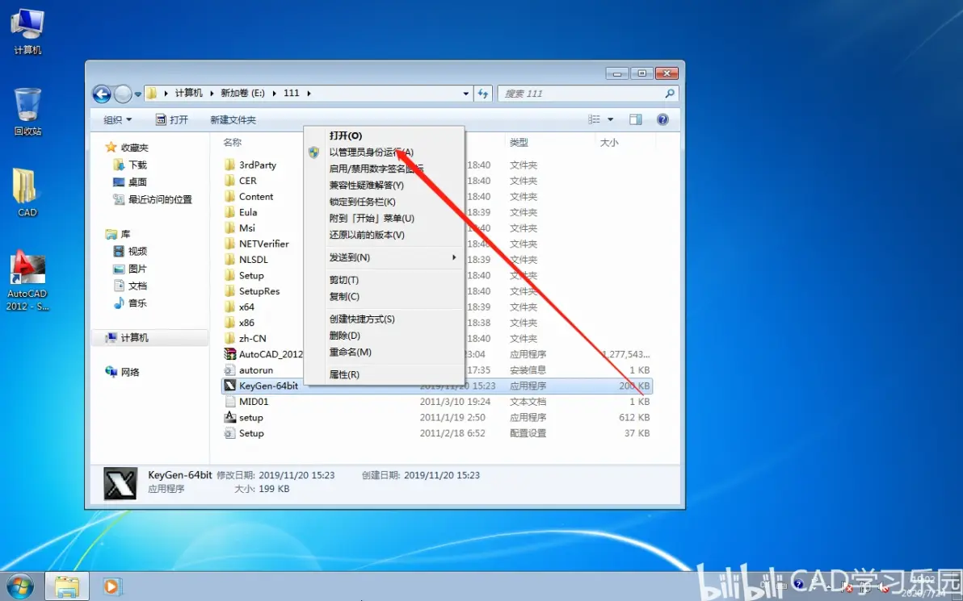963x601 pixels.
Task: Select the AutoCAD_2012 archive icon
Action: tap(229, 354)
